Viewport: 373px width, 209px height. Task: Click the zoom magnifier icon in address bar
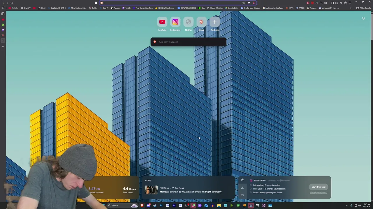[x=244, y=3]
